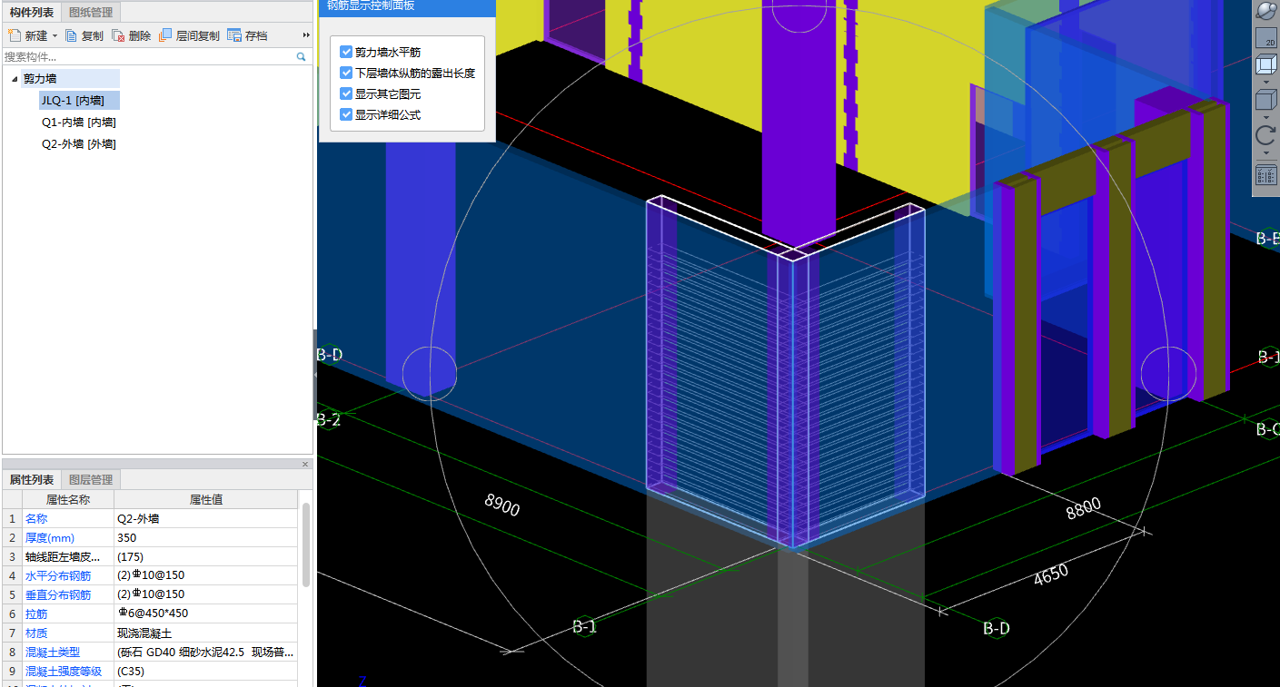Image resolution: width=1280 pixels, height=687 pixels.
Task: Switch to the 图层管理 tab
Action: [91, 480]
